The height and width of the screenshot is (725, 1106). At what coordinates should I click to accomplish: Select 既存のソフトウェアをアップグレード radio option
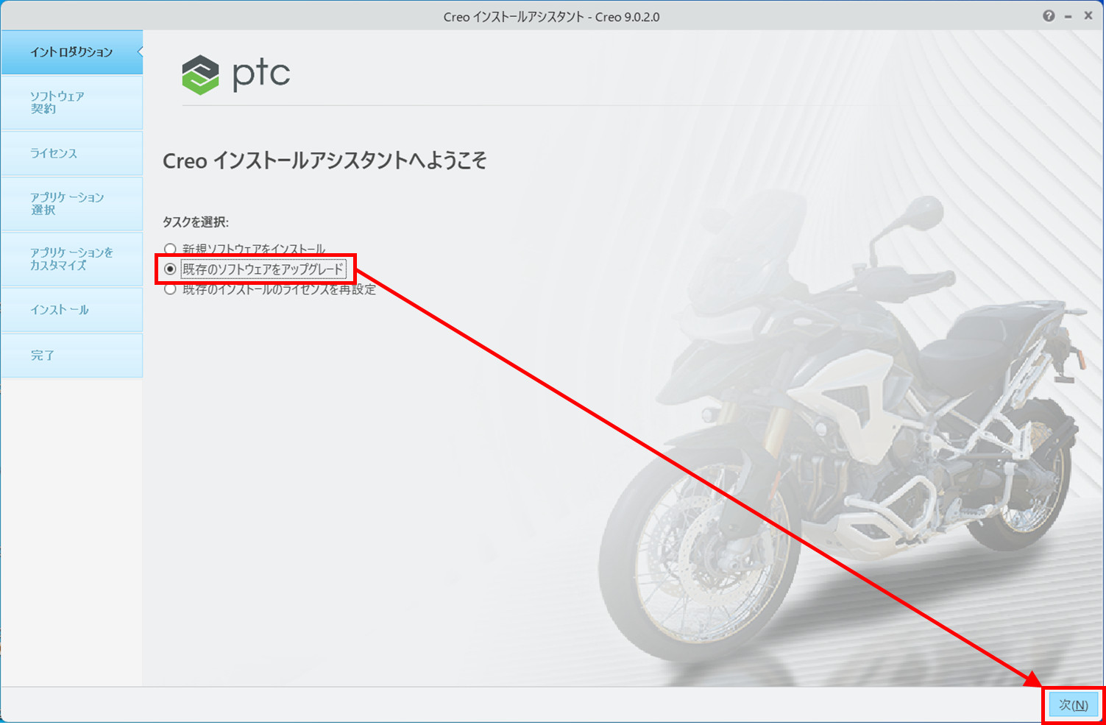(170, 269)
